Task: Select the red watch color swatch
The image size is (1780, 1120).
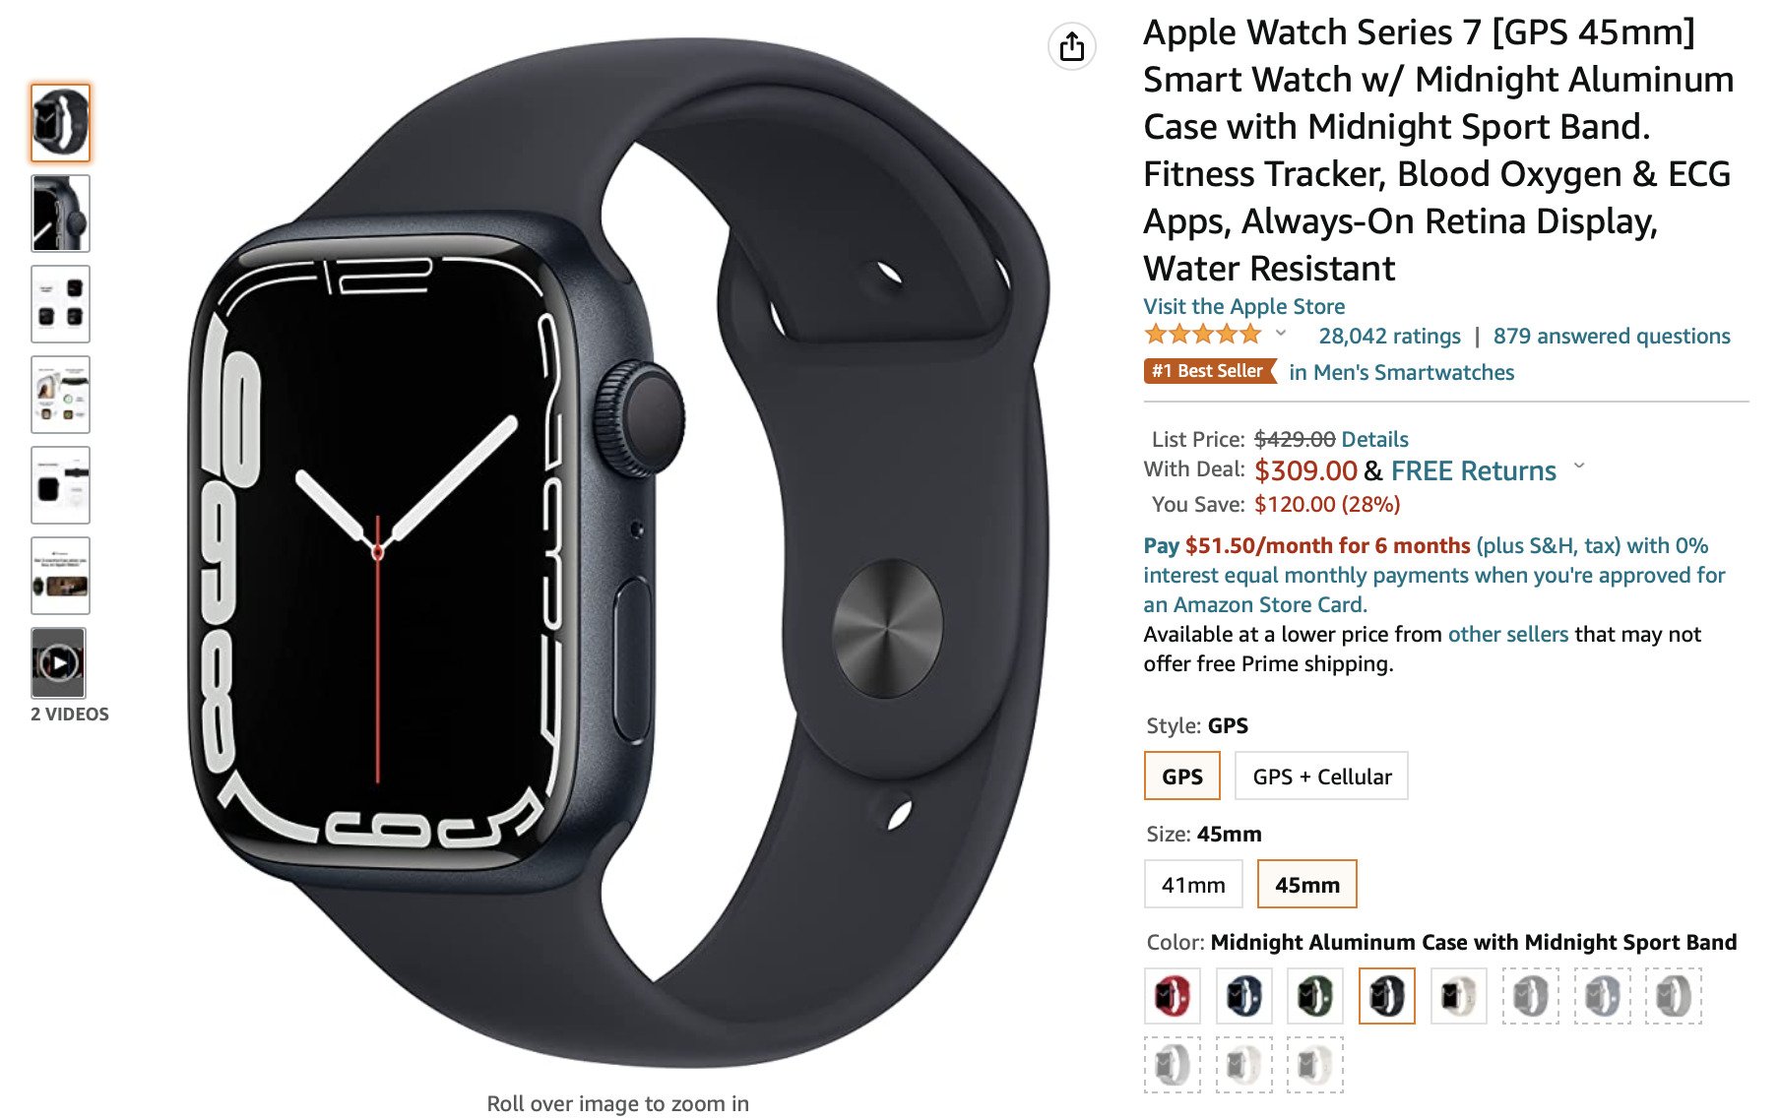Action: tap(1173, 996)
